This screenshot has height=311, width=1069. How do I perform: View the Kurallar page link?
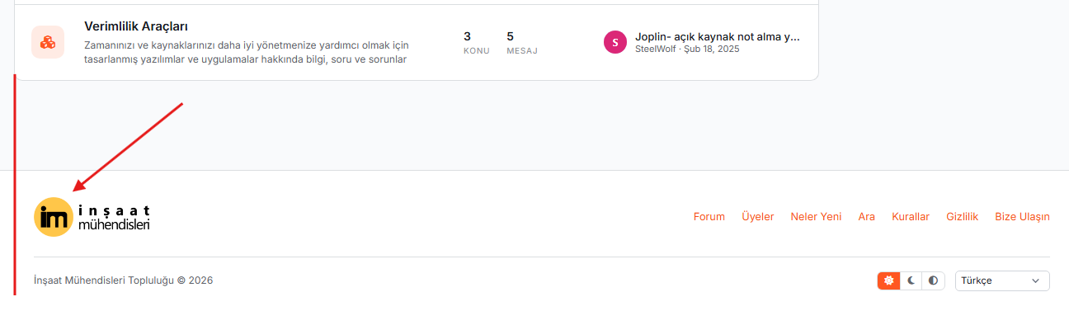click(x=910, y=217)
